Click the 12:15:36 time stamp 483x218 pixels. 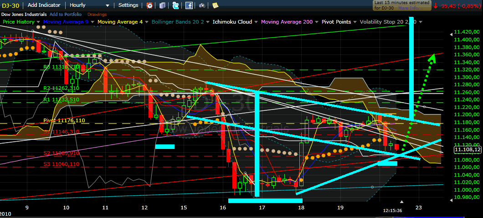(x=392, y=211)
